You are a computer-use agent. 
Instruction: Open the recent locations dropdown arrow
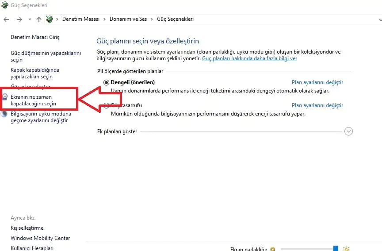coord(30,19)
